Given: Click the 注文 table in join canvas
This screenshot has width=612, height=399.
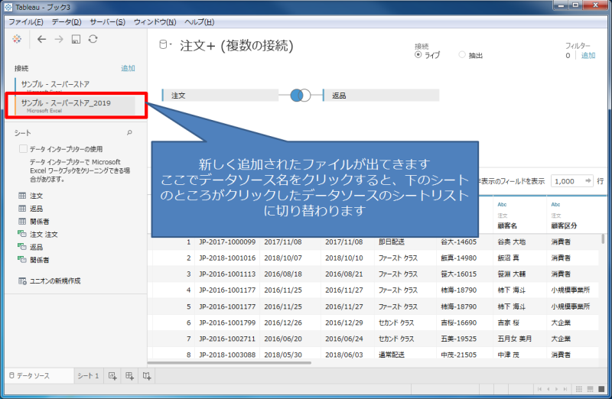Looking at the screenshot, I should click(220, 96).
